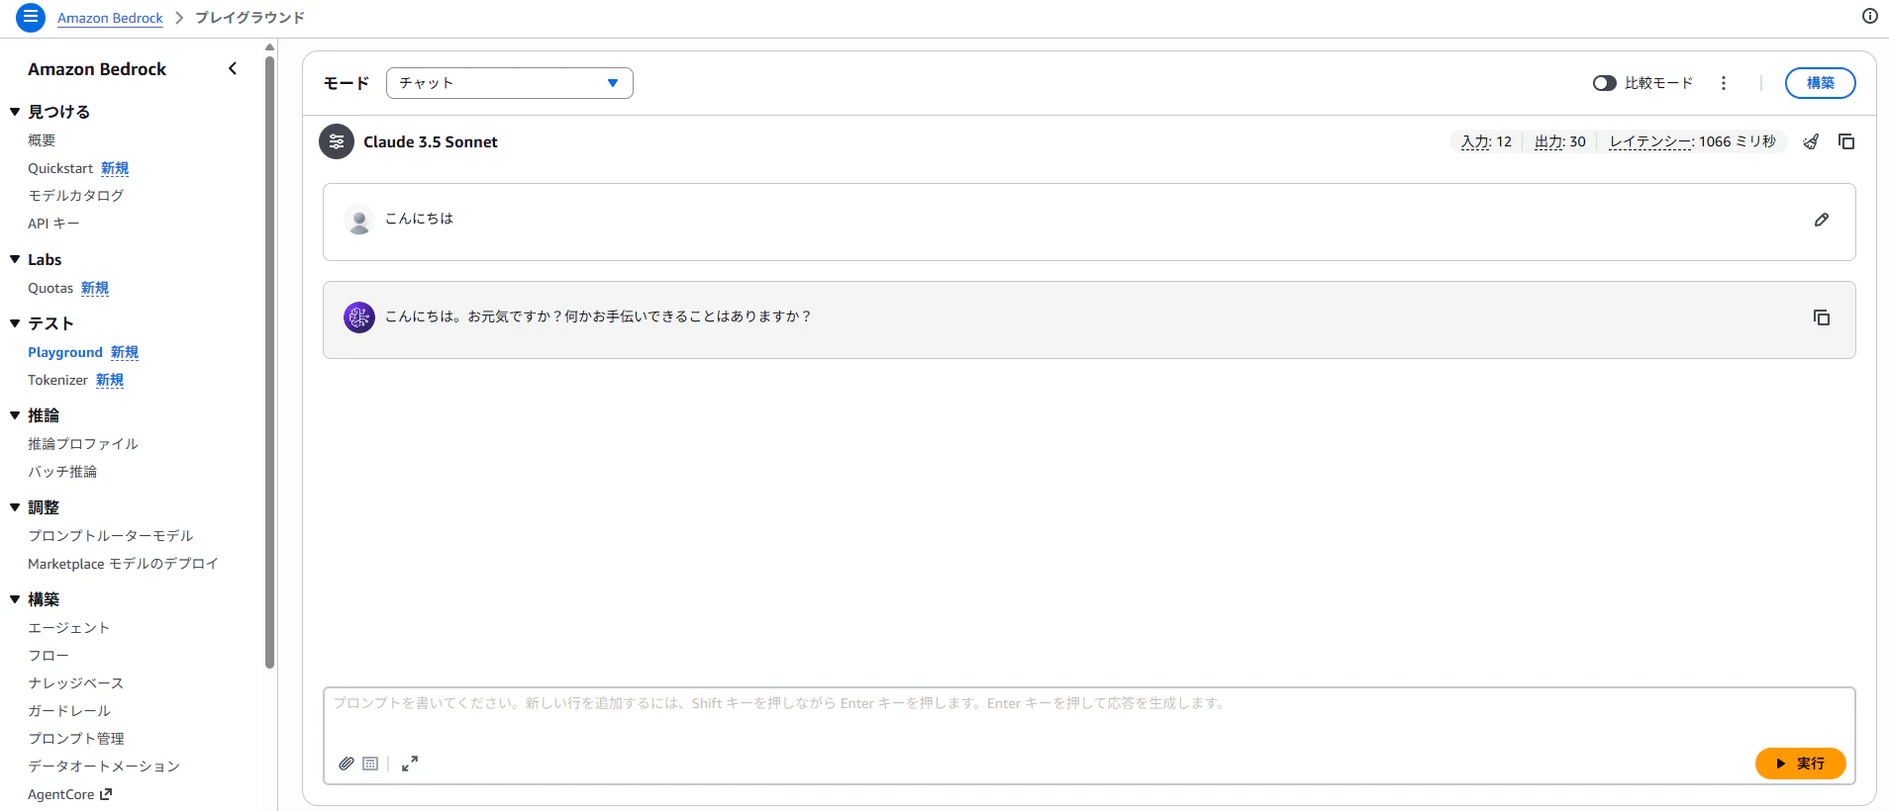Viewport: 1889px width, 811px height.
Task: Open model configuration sliders icon
Action: pyautogui.click(x=337, y=141)
